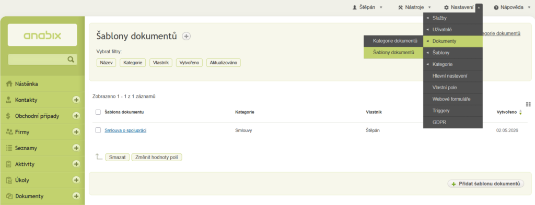This screenshot has height=205, width=535.
Task: Add a new list via Seznamy plus
Action: pos(76,148)
